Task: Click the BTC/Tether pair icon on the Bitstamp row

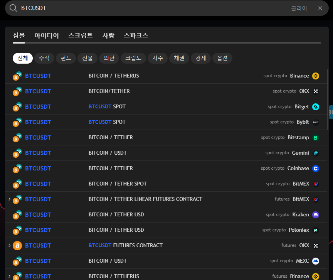Action: pyautogui.click(x=17, y=138)
